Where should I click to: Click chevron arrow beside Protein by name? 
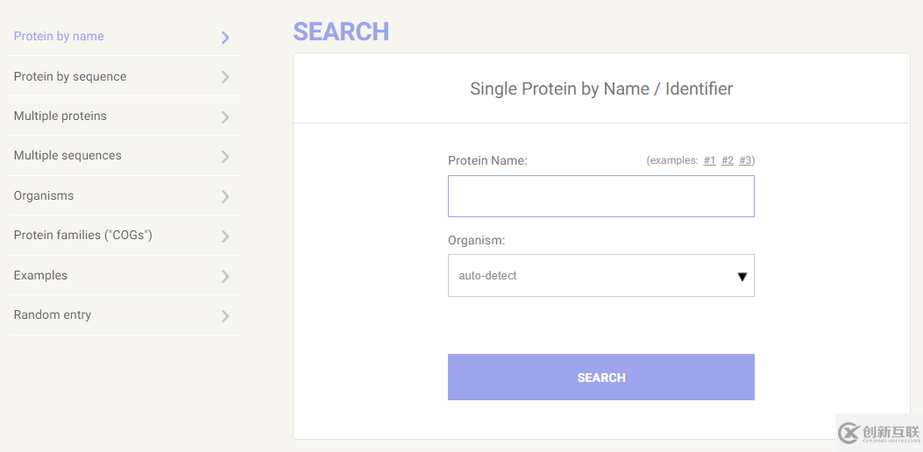(225, 38)
